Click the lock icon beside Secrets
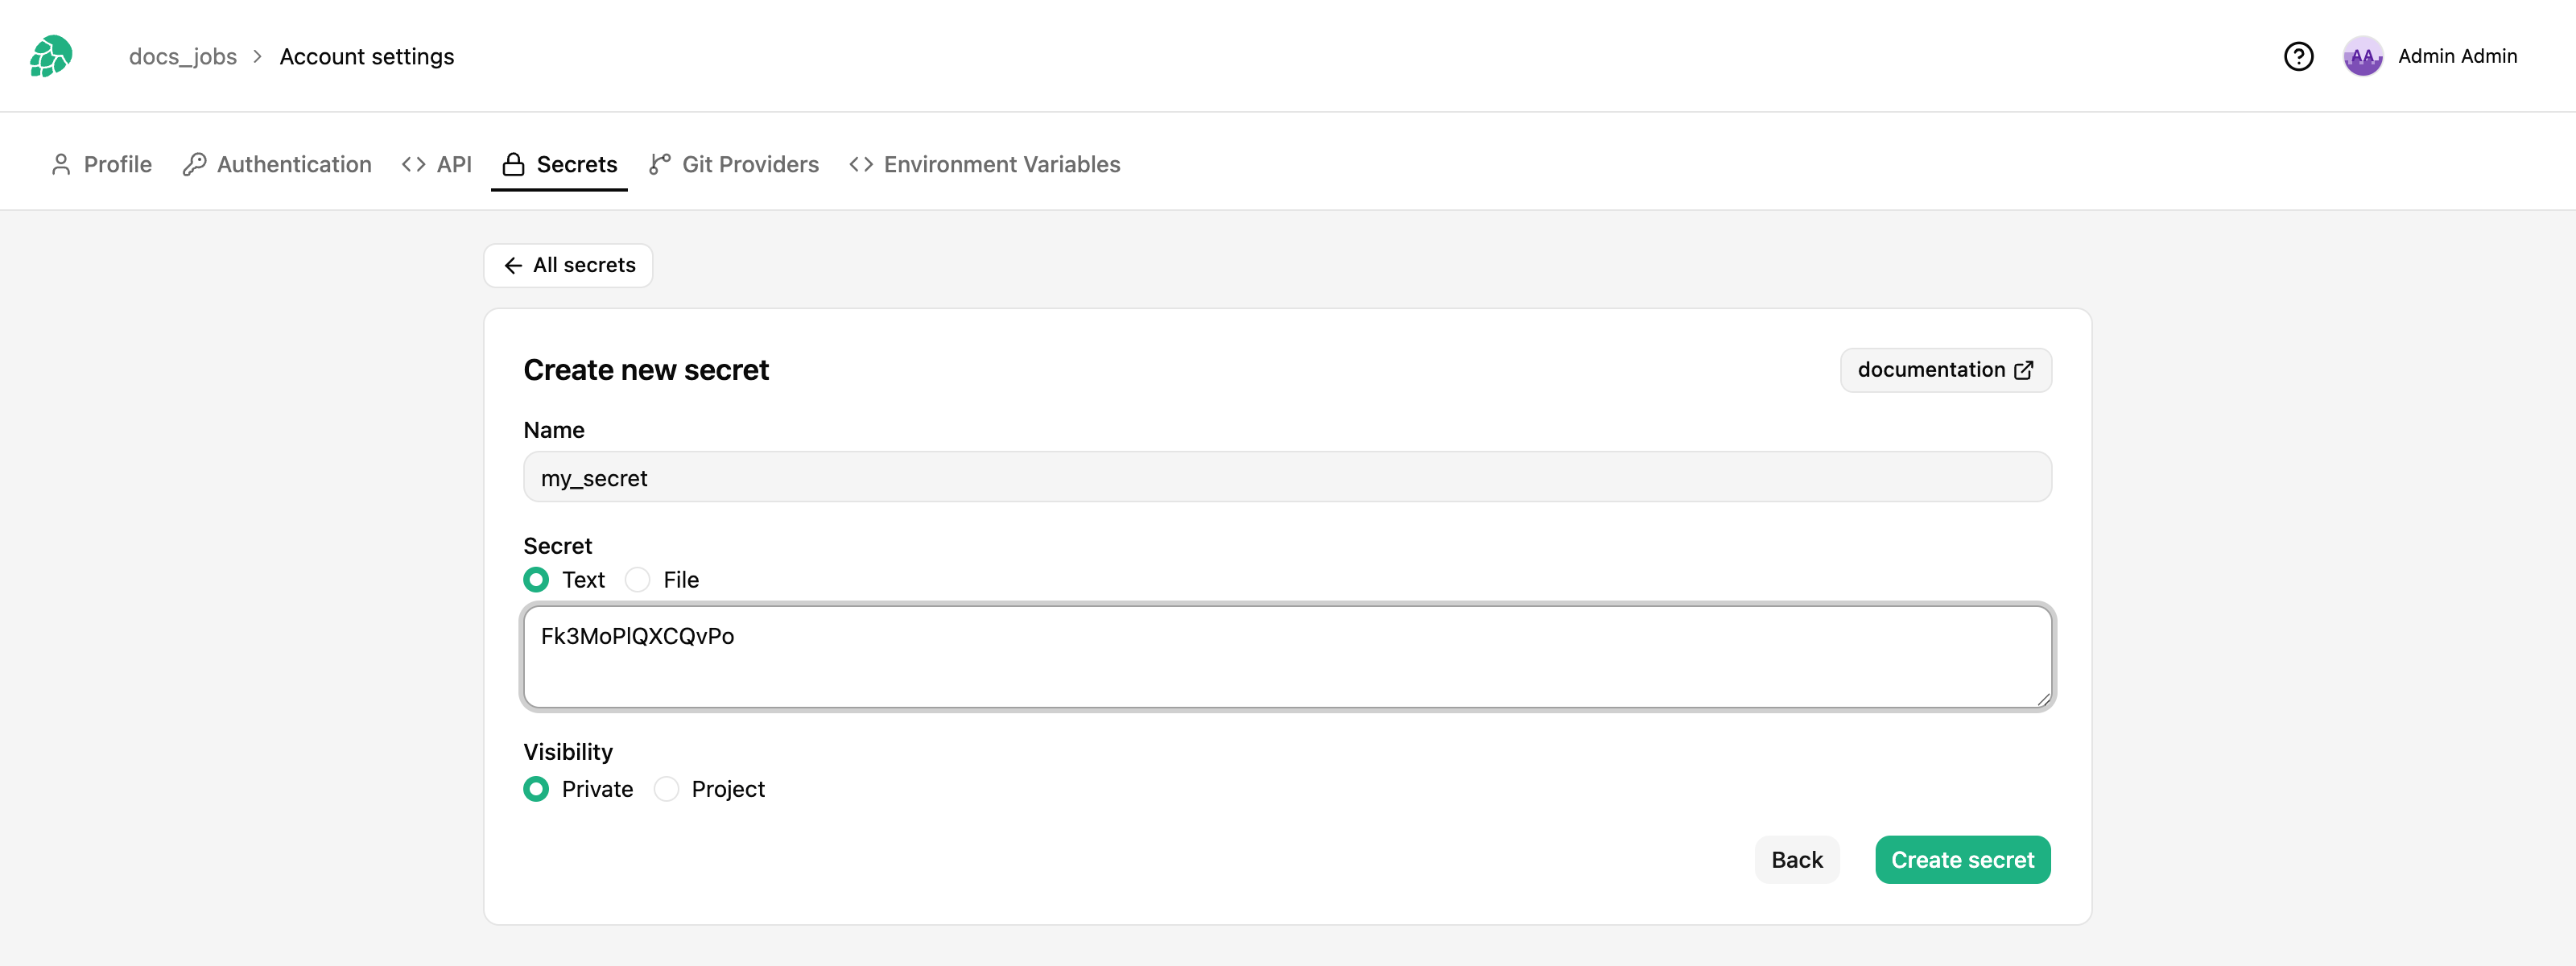Image resolution: width=2576 pixels, height=966 pixels. tap(513, 164)
